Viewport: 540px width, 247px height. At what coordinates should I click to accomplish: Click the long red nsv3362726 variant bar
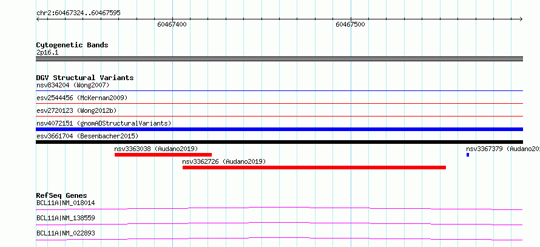click(314, 167)
